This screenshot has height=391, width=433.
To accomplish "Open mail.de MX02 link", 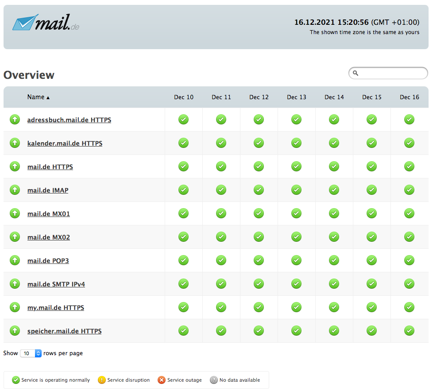I will tap(49, 237).
